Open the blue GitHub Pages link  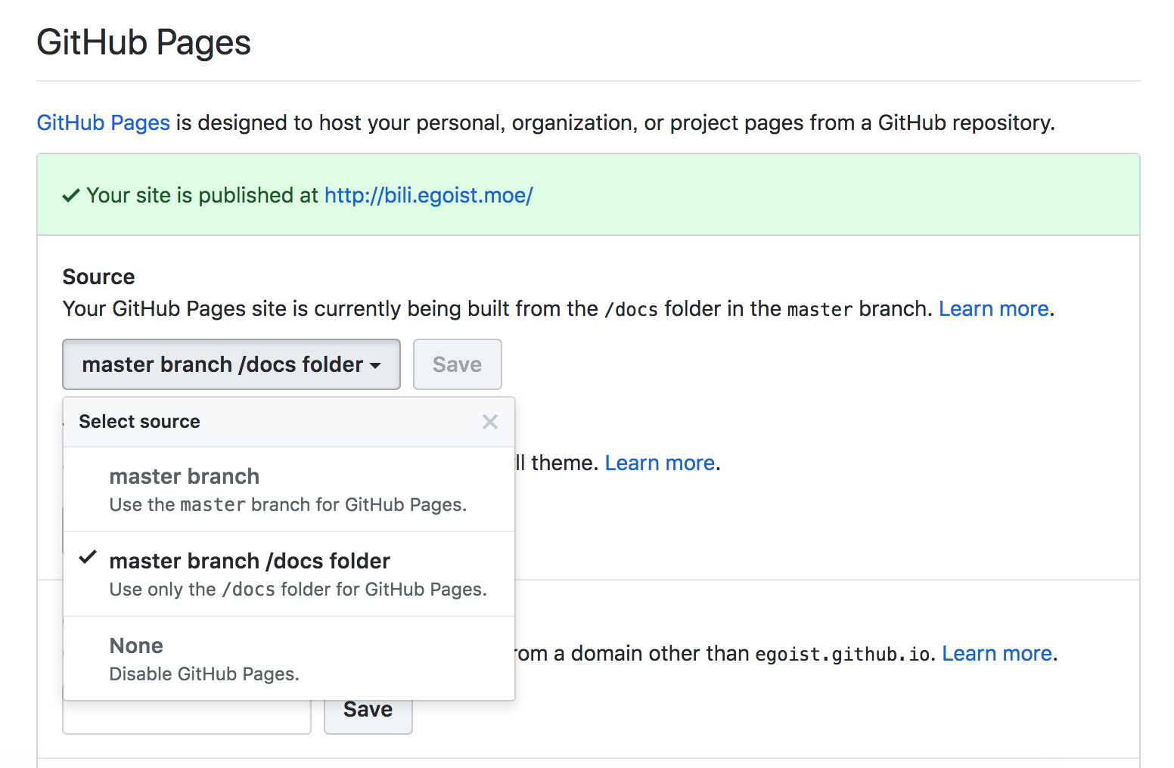pos(104,122)
